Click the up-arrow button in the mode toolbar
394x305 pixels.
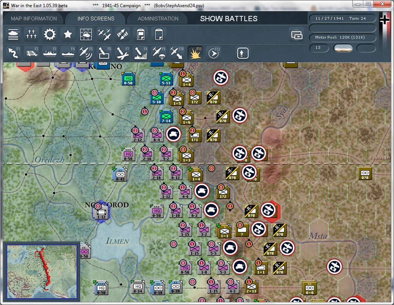point(242,53)
